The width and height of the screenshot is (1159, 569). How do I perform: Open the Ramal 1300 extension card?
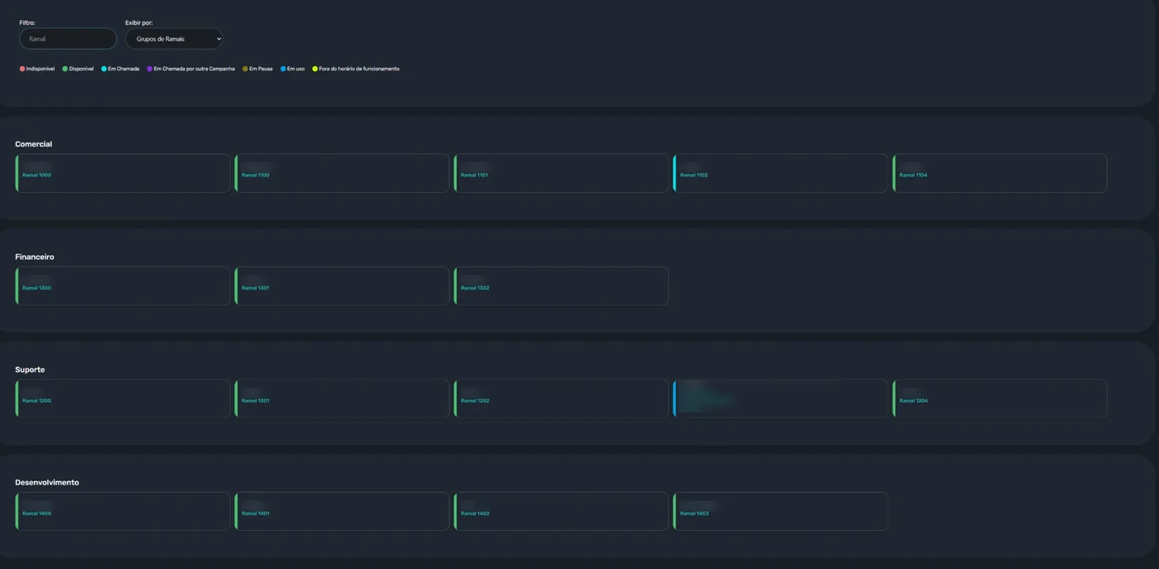click(x=123, y=286)
